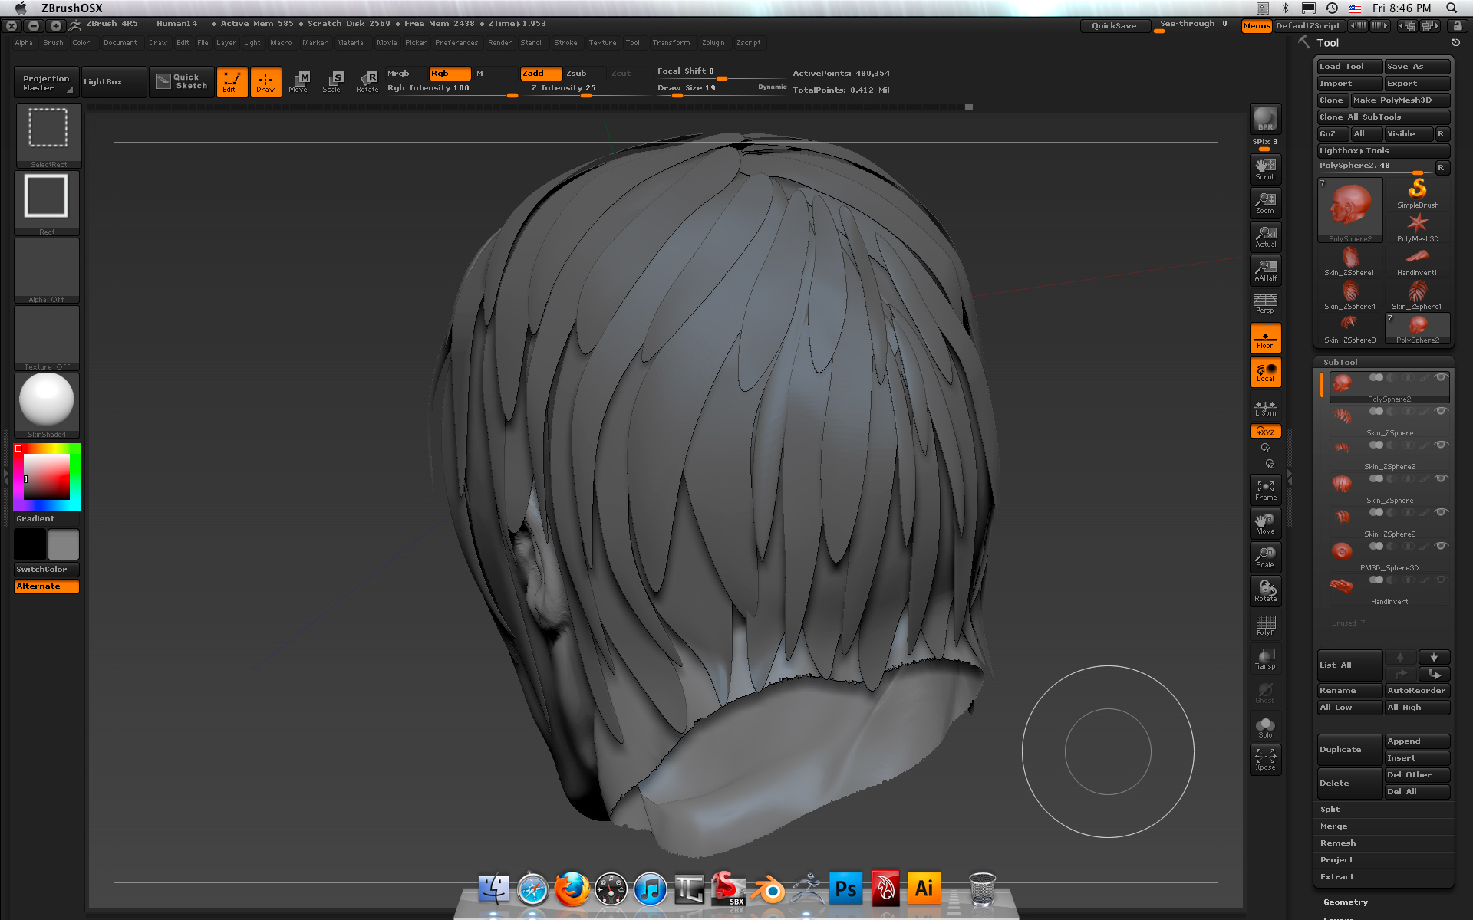
Task: Click the right shelf Move icon
Action: (1265, 524)
